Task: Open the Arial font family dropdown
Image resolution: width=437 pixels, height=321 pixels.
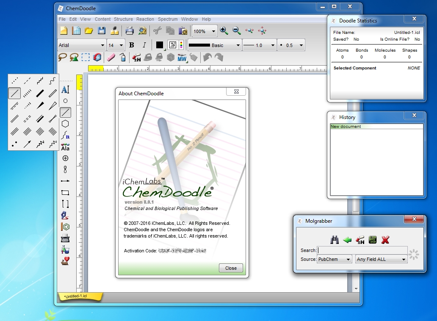Action: point(82,45)
